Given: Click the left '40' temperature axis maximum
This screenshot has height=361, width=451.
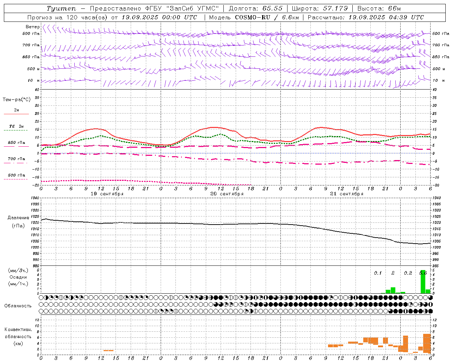Looking at the screenshot, I should pos(37,90).
